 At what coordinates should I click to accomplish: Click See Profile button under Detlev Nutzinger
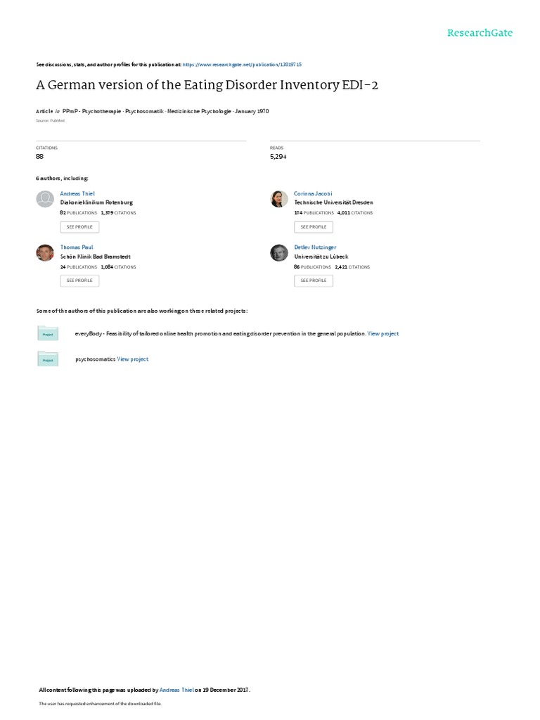click(314, 281)
